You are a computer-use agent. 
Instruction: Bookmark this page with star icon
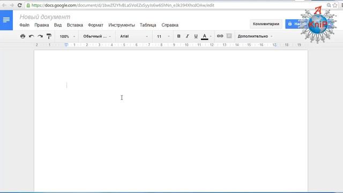coord(335,5)
